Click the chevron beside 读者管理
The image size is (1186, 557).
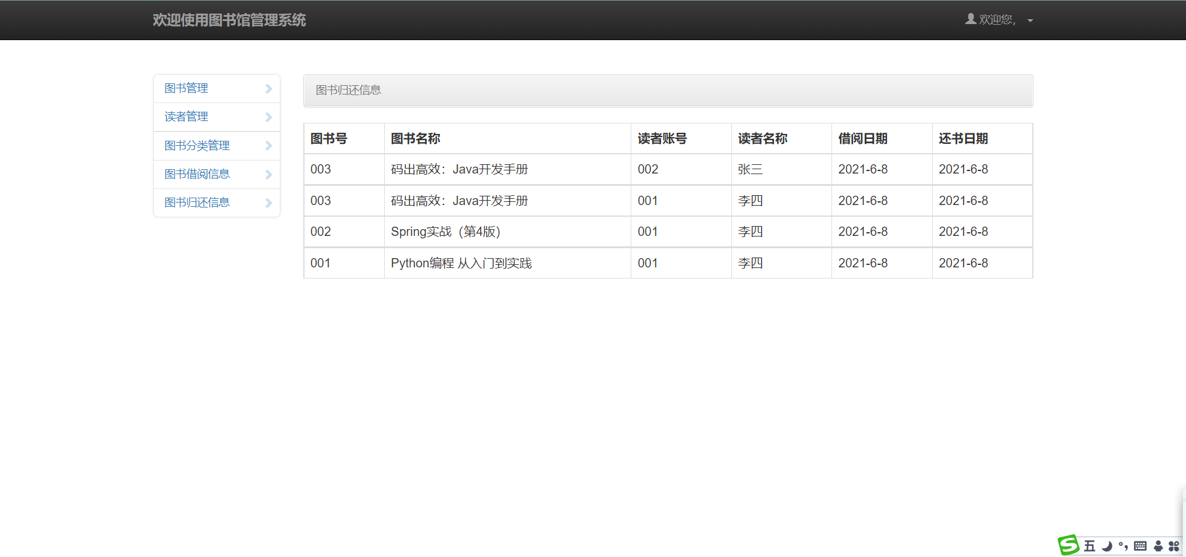269,117
